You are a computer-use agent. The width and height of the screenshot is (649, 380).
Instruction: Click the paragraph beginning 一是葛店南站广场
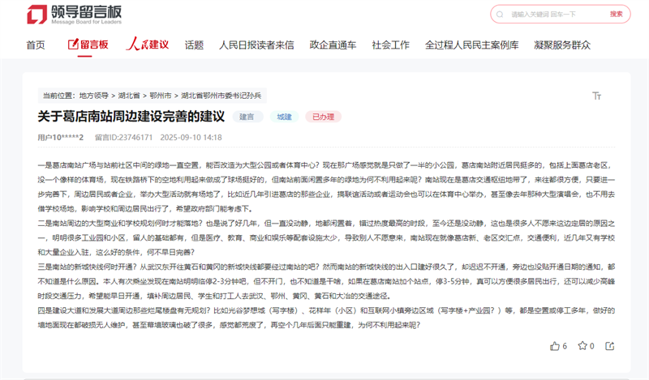point(326,187)
